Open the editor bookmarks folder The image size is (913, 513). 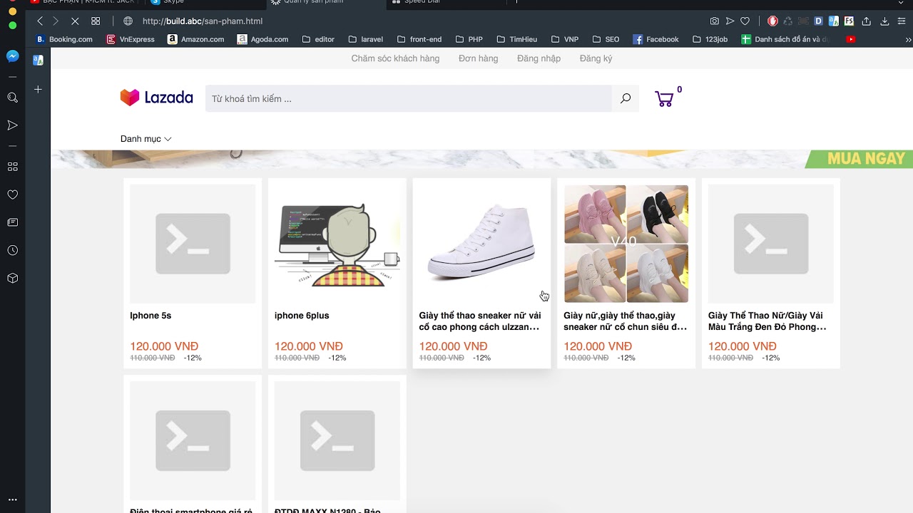(x=318, y=39)
